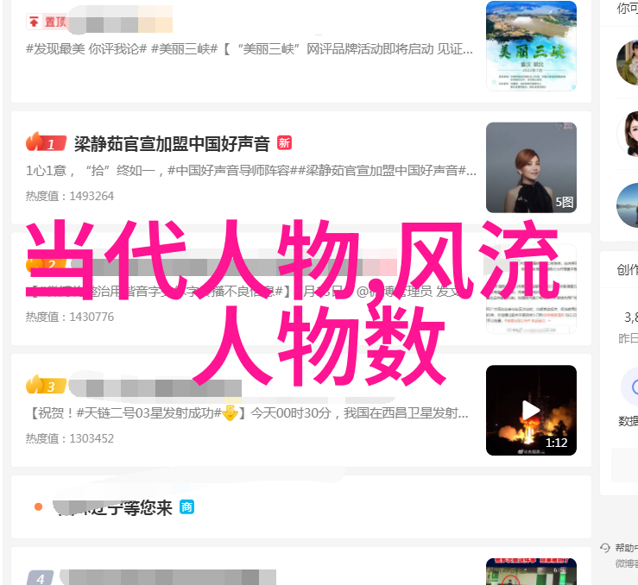Click the flame rank 1 badge
The image size is (638, 585).
pyautogui.click(x=46, y=142)
